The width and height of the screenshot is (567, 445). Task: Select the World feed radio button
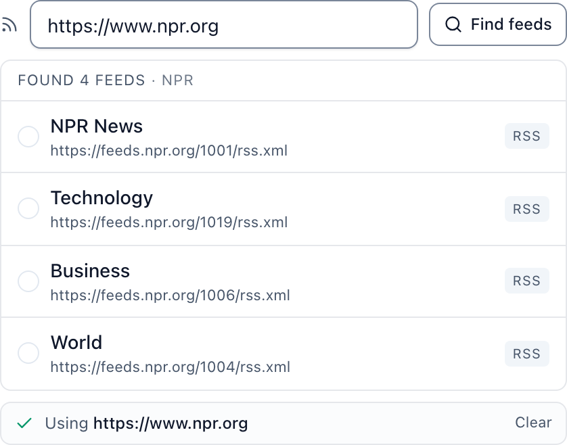28,353
